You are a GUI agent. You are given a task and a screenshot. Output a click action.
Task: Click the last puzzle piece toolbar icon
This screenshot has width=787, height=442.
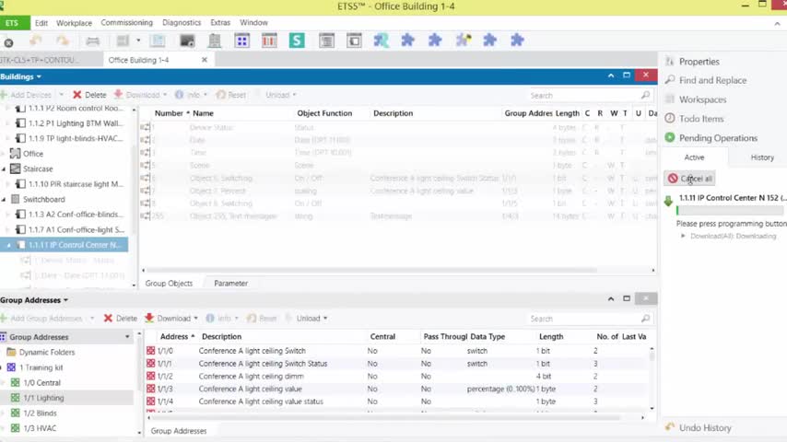(x=517, y=41)
